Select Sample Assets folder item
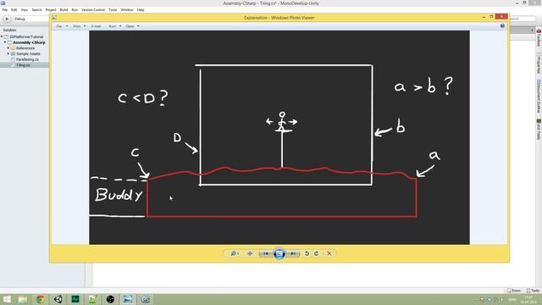The height and width of the screenshot is (305, 542). click(x=28, y=53)
